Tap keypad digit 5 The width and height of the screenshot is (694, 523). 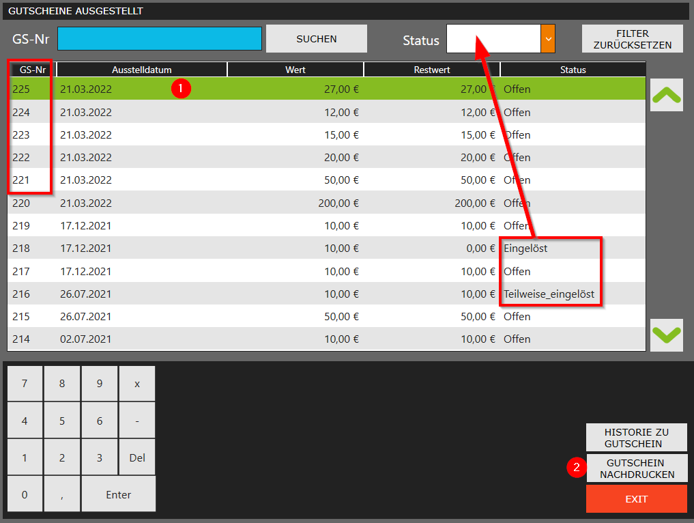[x=62, y=421]
